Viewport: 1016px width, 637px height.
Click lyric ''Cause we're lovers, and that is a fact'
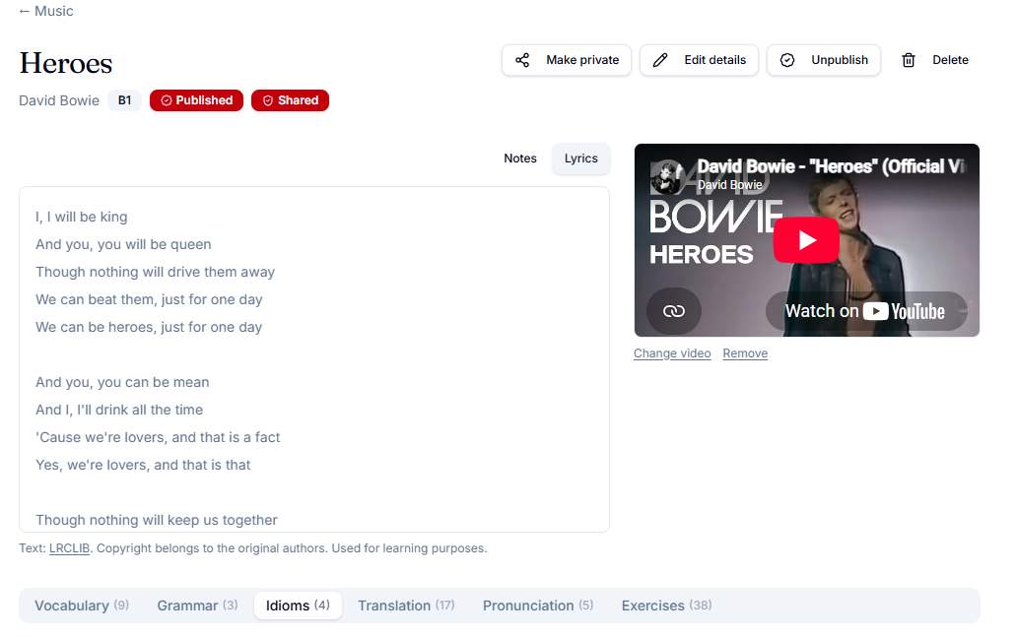[158, 437]
